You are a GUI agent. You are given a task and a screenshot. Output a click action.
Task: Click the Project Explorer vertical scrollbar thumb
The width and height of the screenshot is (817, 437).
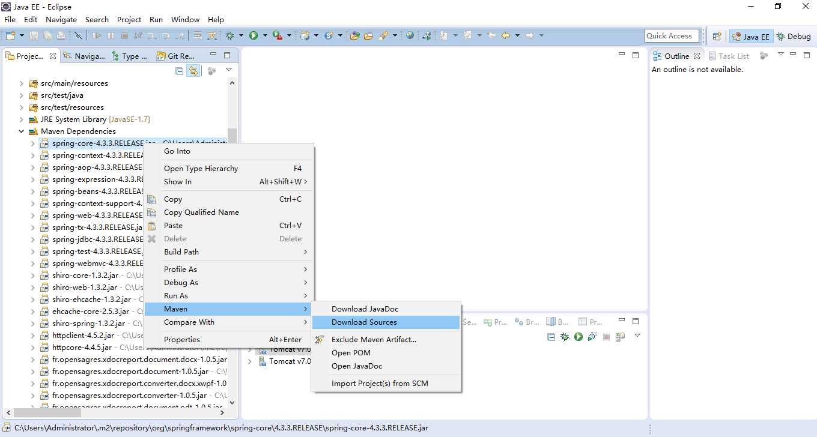232,137
